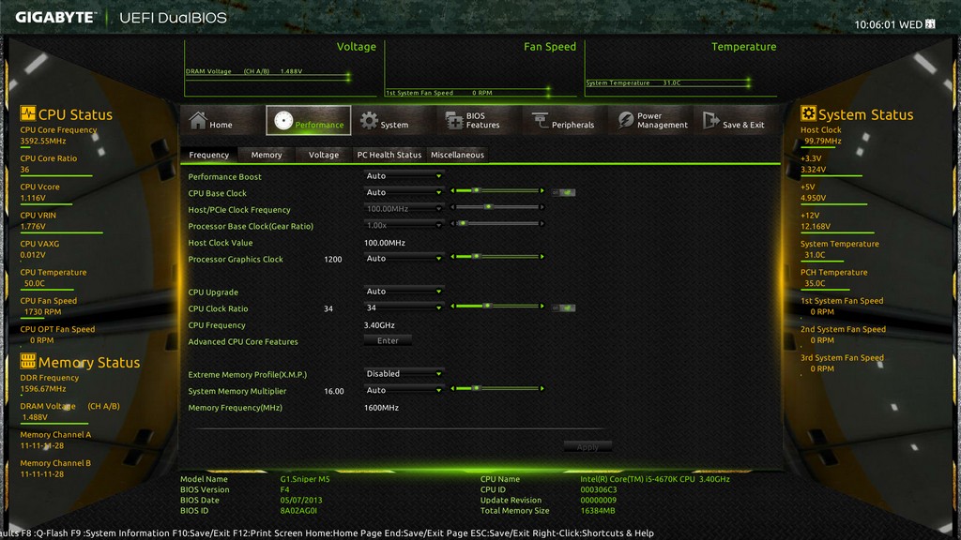Click the BIOS ID 8A02AG0I value
The image size is (961, 540).
[x=298, y=510]
